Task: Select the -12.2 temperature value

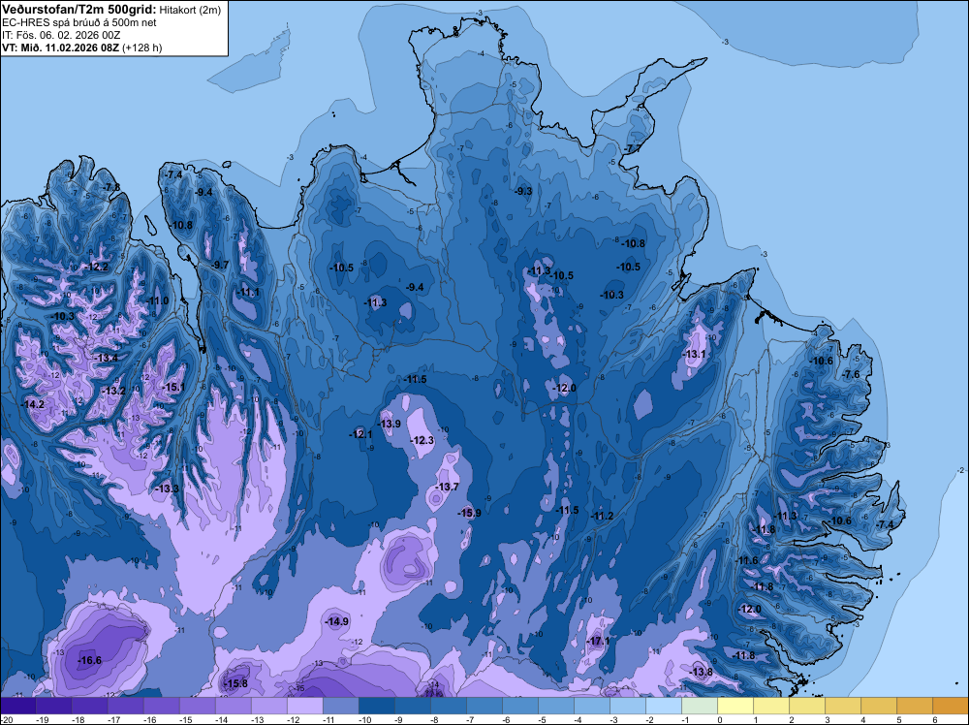Action: tap(97, 267)
